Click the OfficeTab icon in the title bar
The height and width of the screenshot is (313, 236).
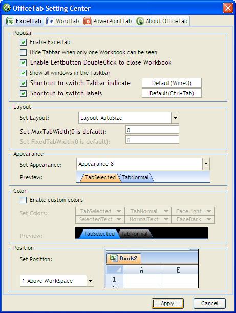click(7, 8)
